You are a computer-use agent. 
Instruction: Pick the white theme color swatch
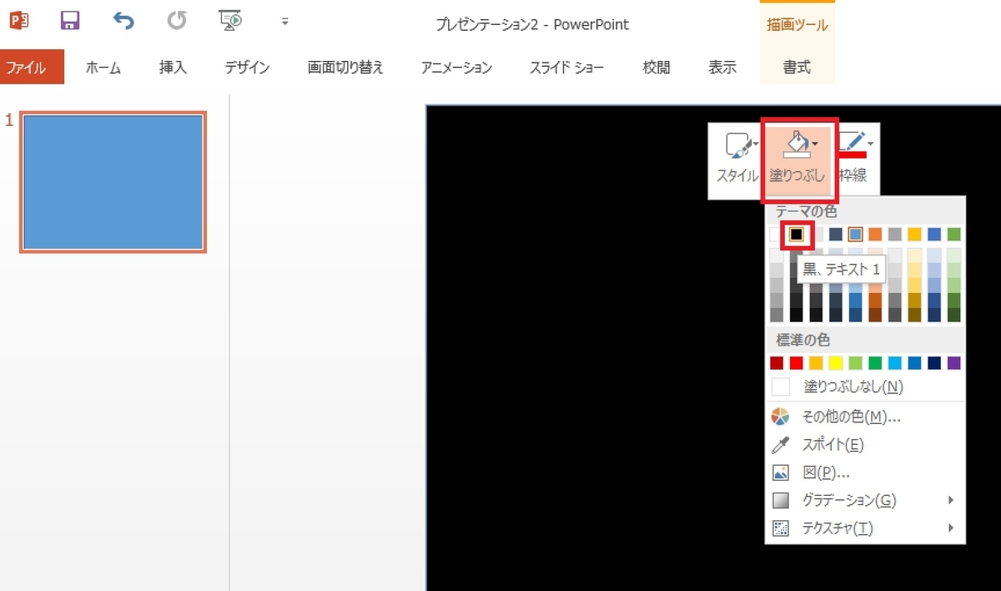coord(777,235)
